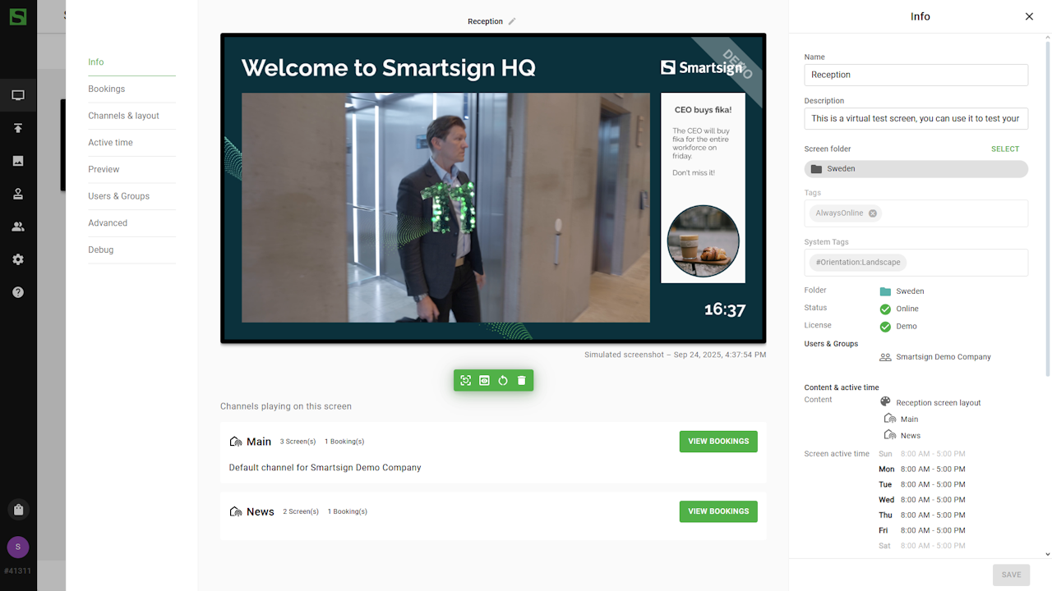Switch to Channels & layout tab
The image size is (1052, 591).
tap(124, 116)
